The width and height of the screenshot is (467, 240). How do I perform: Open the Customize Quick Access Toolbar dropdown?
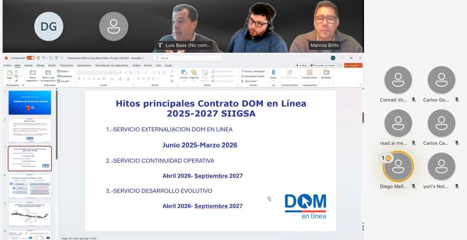click(x=62, y=58)
